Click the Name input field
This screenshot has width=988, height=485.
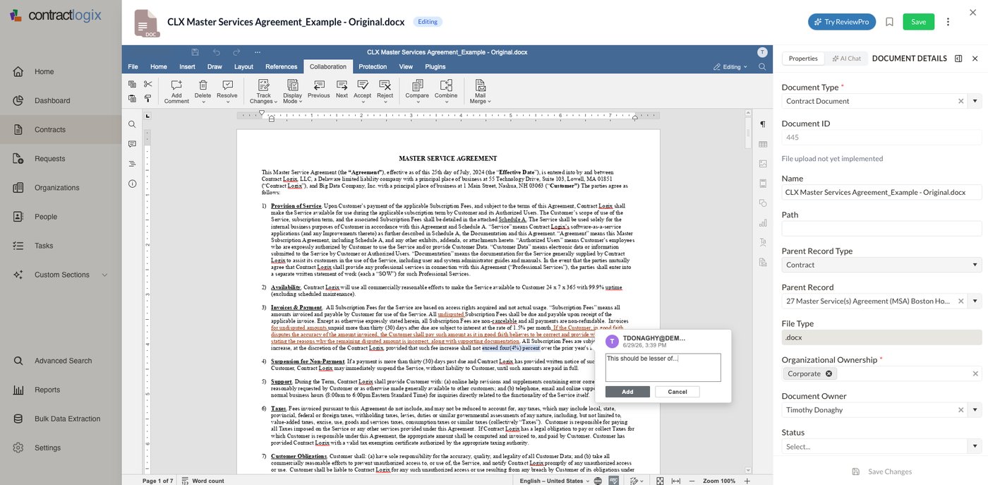[x=881, y=192]
